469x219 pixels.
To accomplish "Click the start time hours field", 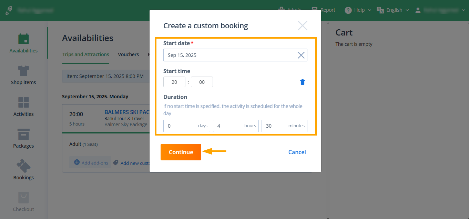I will pyautogui.click(x=174, y=82).
